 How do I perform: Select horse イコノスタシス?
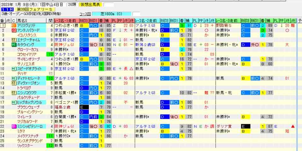(x=31, y=35)
